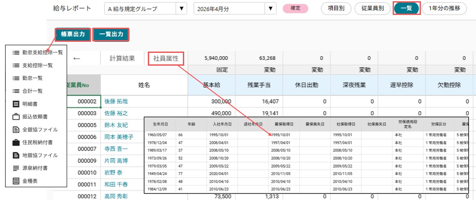Click the 休日出勤 column header
Image resolution: width=476 pixels, height=200 pixels.
306,85
